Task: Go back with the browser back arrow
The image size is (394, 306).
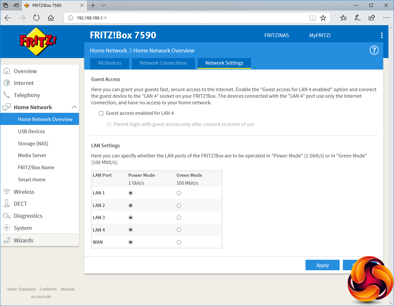Action: coord(8,18)
